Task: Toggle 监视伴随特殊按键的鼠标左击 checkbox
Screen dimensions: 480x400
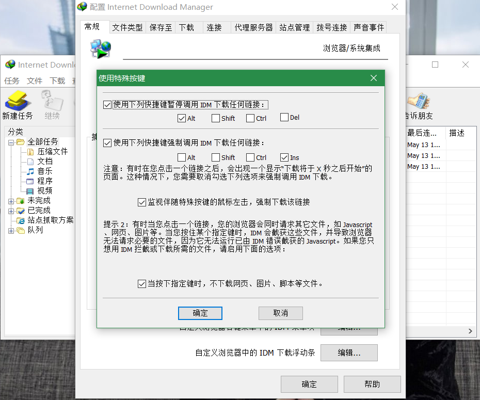Action: pyautogui.click(x=142, y=202)
